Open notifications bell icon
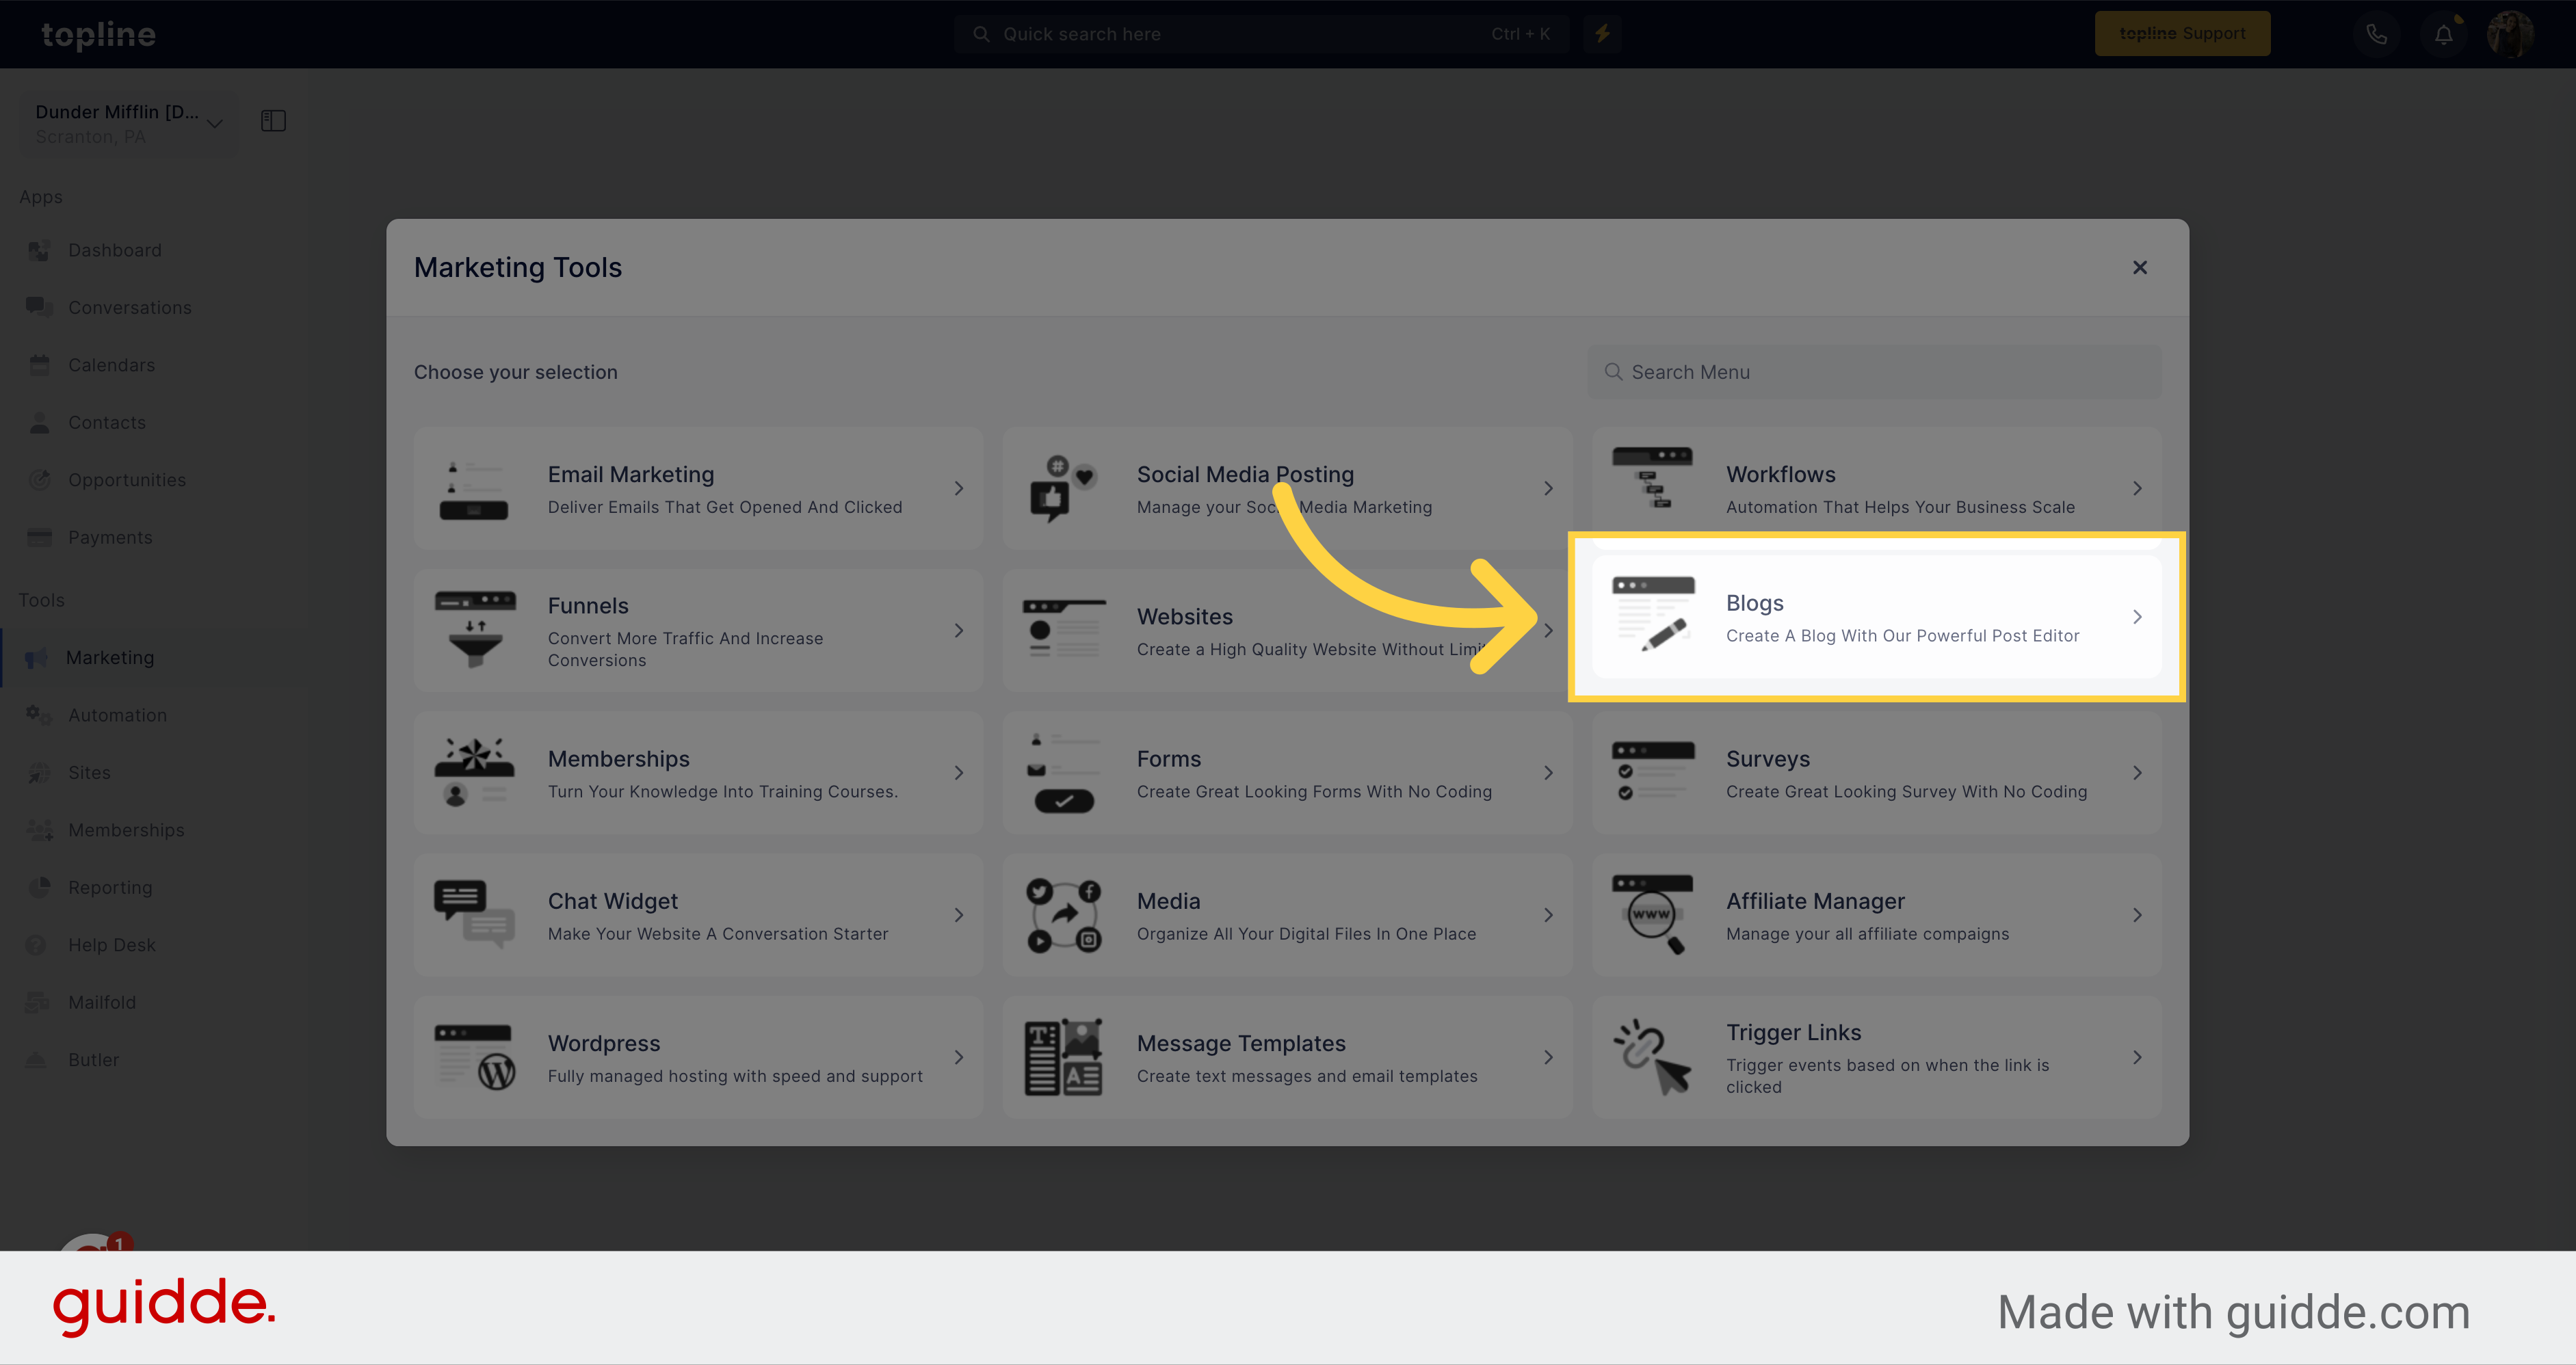 2443,34
